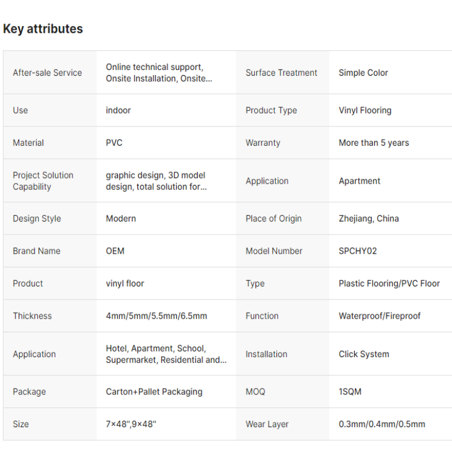The image size is (452, 452).
Task: Click the Plastic Flooring/PVC Floor type value
Action: pyautogui.click(x=389, y=284)
